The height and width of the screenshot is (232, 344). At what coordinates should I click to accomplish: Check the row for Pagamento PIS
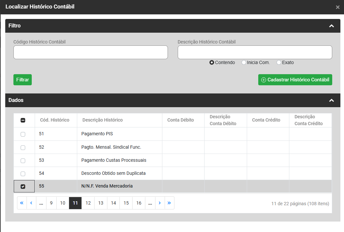point(23,134)
